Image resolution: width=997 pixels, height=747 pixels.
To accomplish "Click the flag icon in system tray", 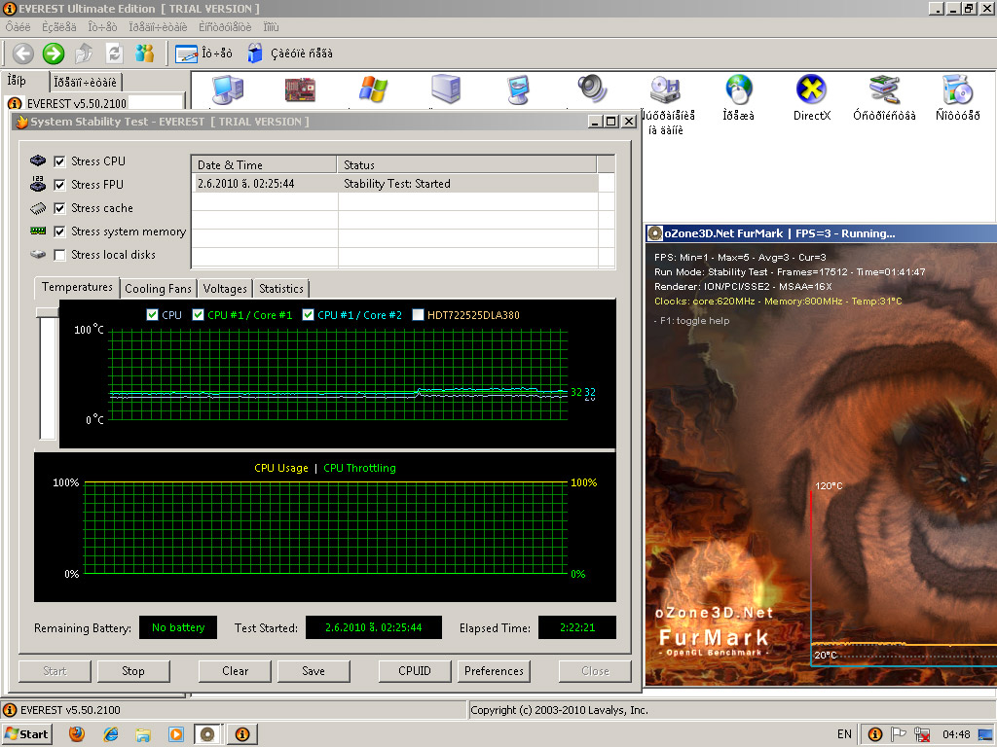I will click(x=899, y=734).
